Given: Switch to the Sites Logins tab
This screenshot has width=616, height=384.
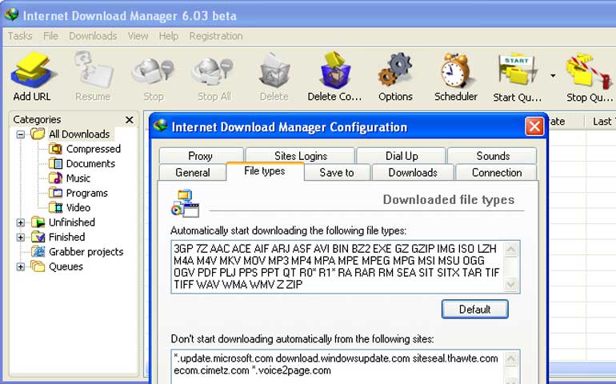Looking at the screenshot, I should (301, 156).
